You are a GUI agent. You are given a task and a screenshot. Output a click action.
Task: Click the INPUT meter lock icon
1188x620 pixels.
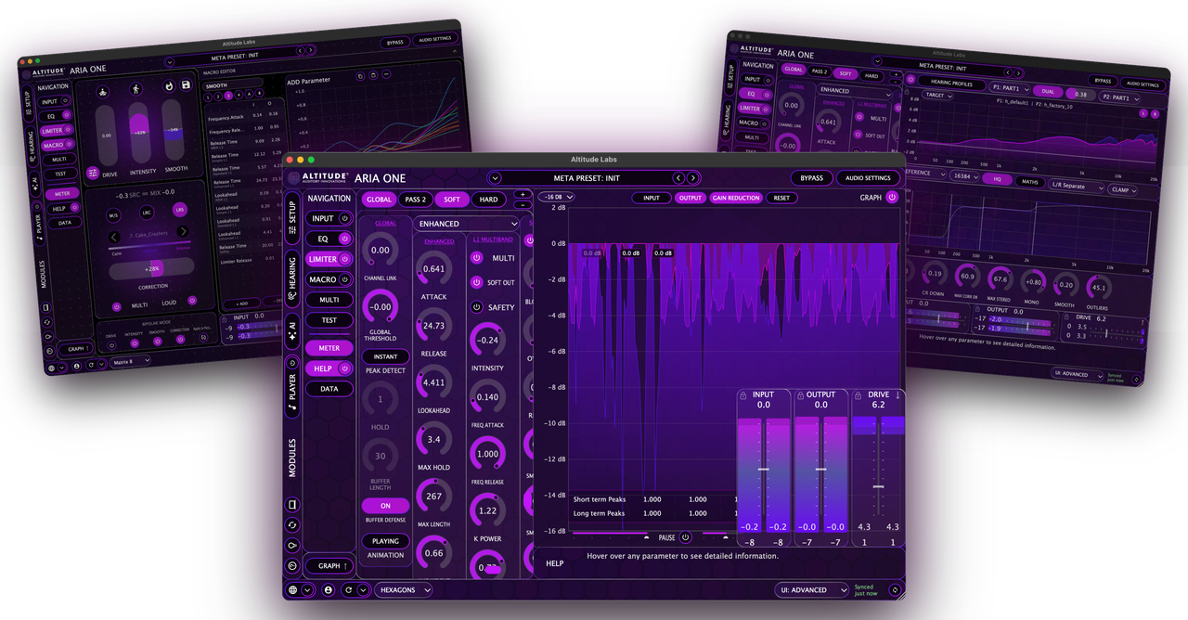tap(743, 395)
